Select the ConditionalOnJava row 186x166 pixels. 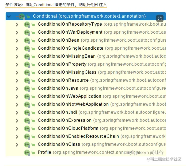pyautogui.click(x=86, y=88)
